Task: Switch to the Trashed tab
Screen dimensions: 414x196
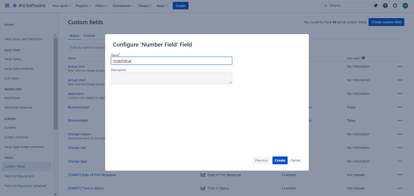Action: 89,36
